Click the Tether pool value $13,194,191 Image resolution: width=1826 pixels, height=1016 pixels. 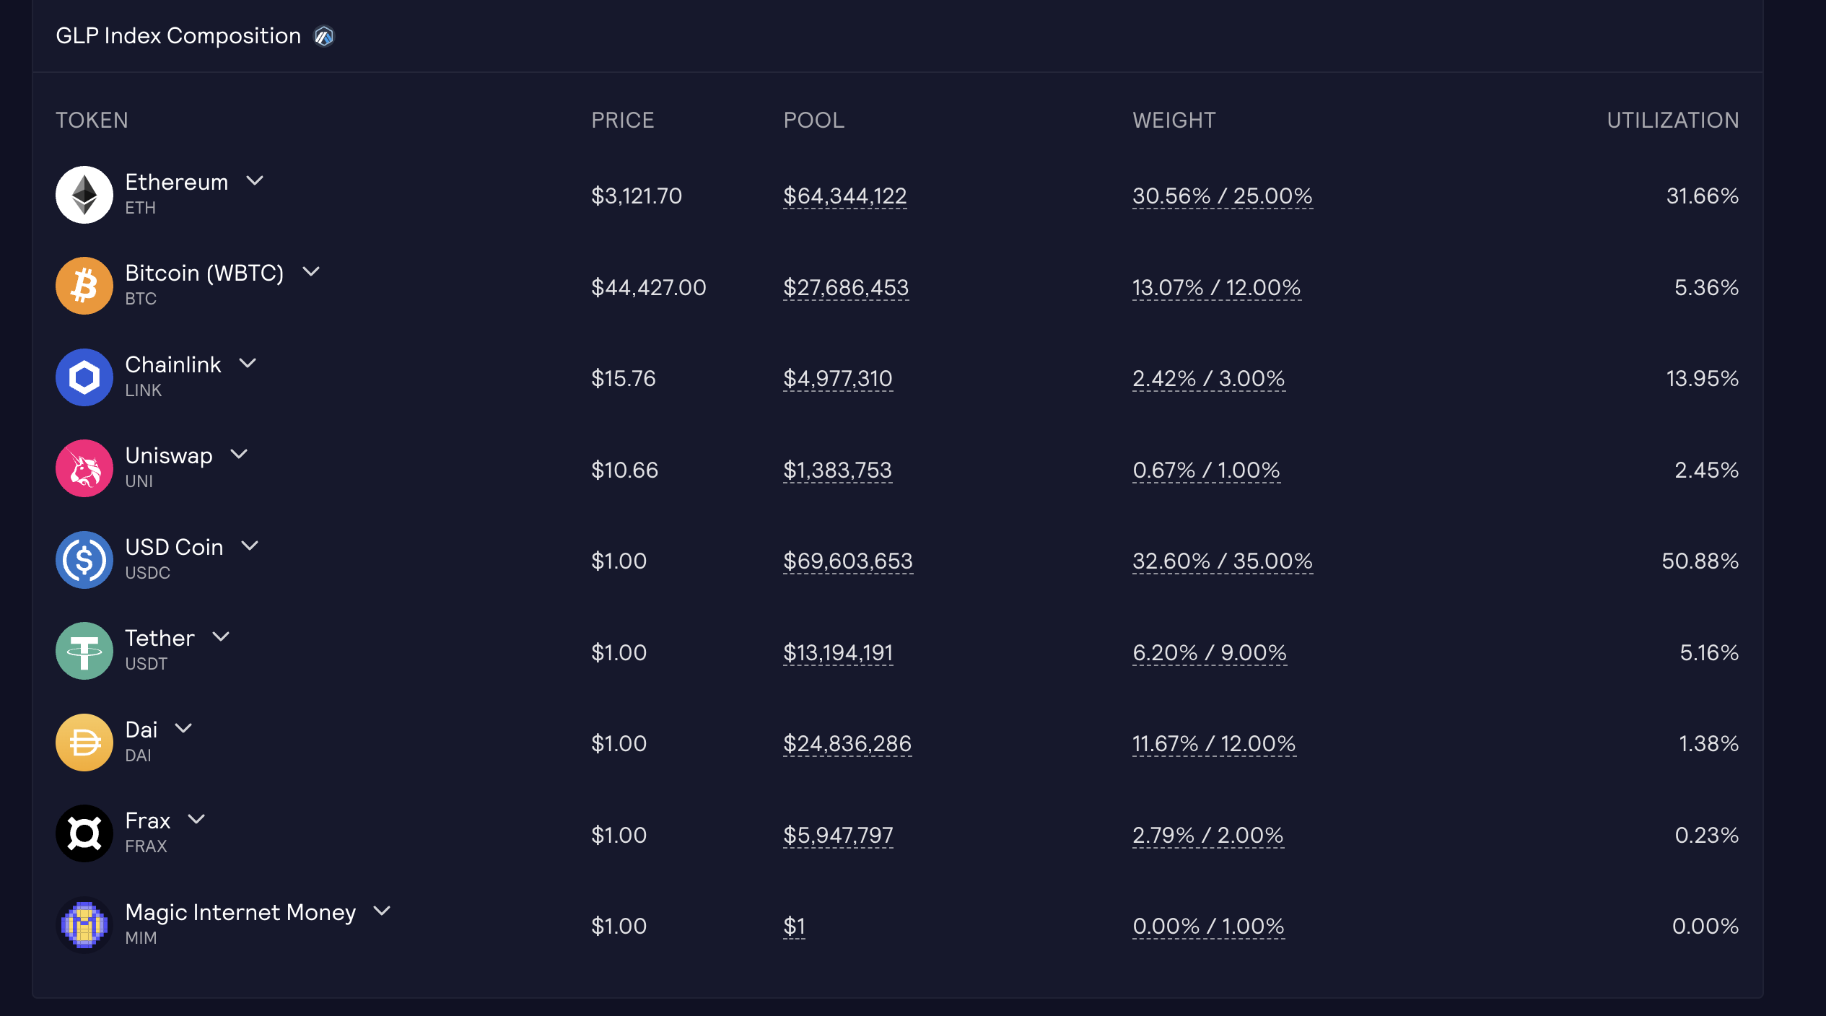(838, 652)
